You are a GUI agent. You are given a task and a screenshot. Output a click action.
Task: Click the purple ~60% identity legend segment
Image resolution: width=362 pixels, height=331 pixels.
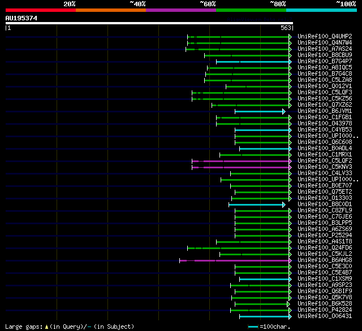pos(181,10)
